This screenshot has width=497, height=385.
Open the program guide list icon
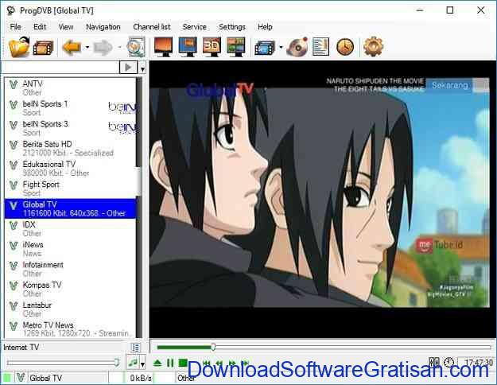[x=320, y=47]
